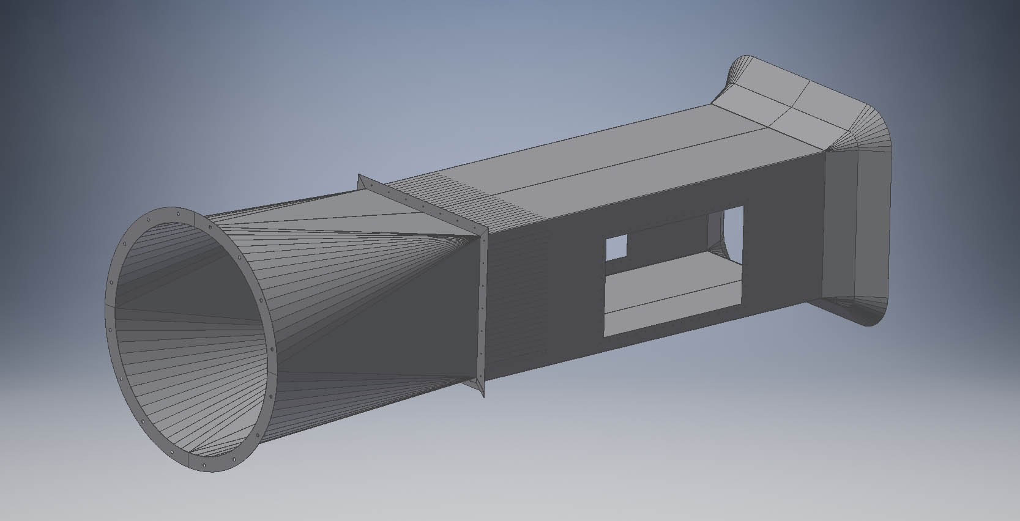Screen dimensions: 1020x521
Task: Click the small square cutout in duct side
Action: click(x=616, y=248)
